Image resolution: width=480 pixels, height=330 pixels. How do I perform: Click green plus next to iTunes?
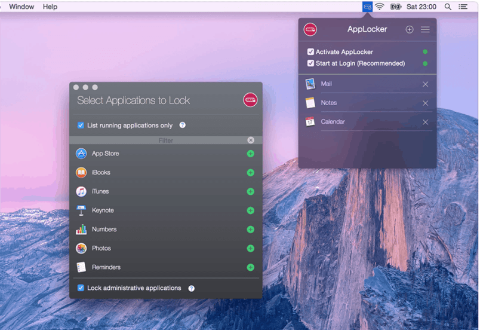pos(250,192)
